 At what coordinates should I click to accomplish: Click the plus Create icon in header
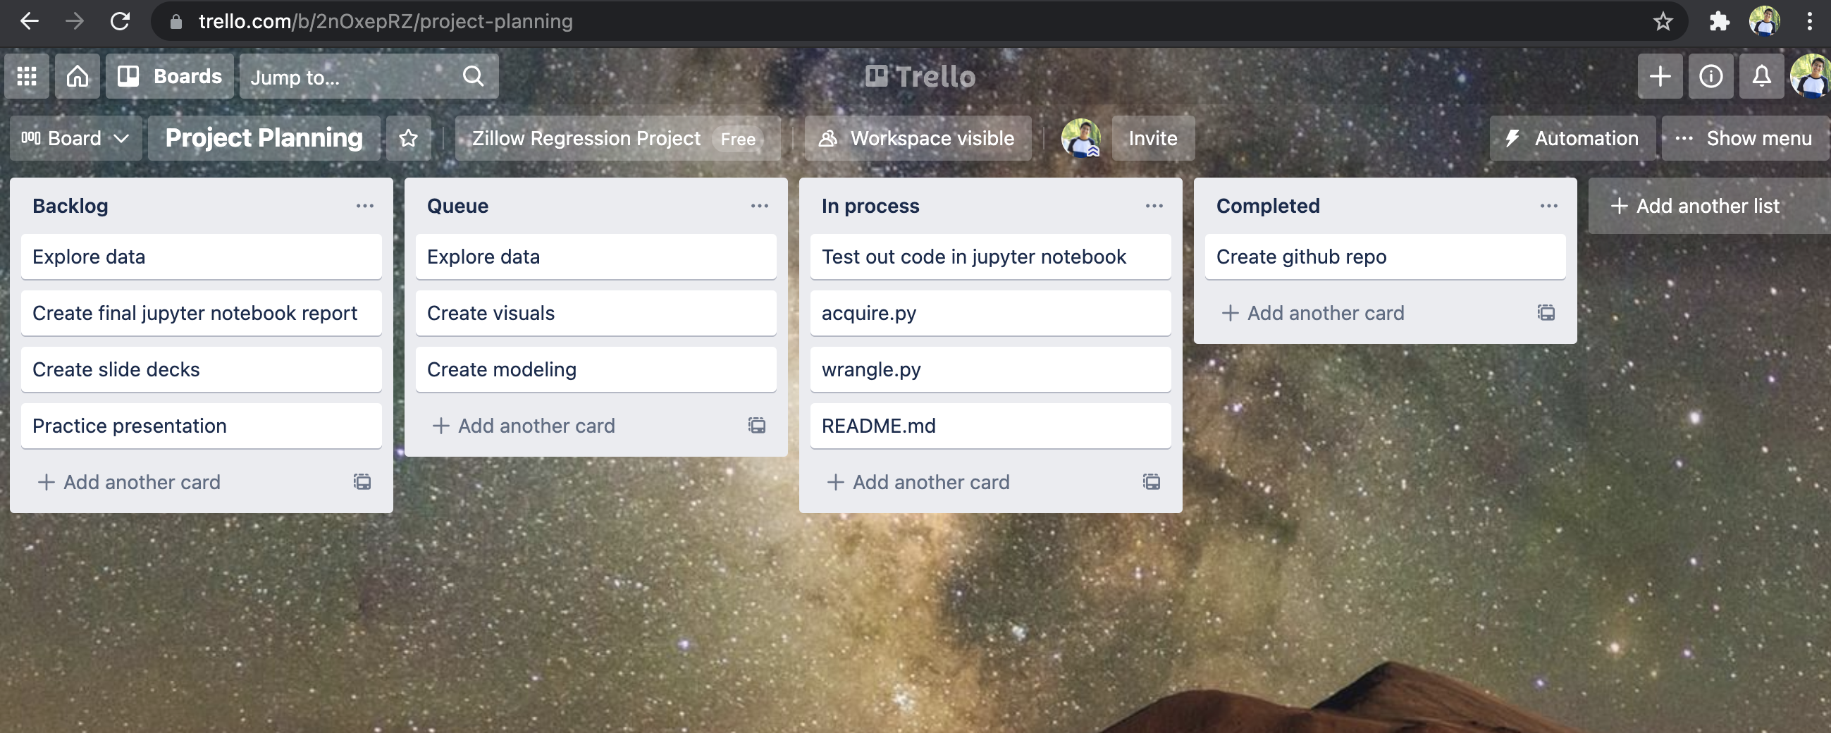tap(1660, 76)
